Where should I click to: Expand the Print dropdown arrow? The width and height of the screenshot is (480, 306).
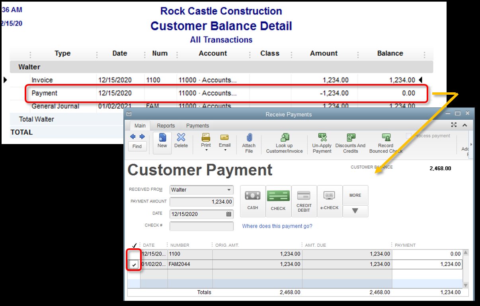[x=206, y=150]
